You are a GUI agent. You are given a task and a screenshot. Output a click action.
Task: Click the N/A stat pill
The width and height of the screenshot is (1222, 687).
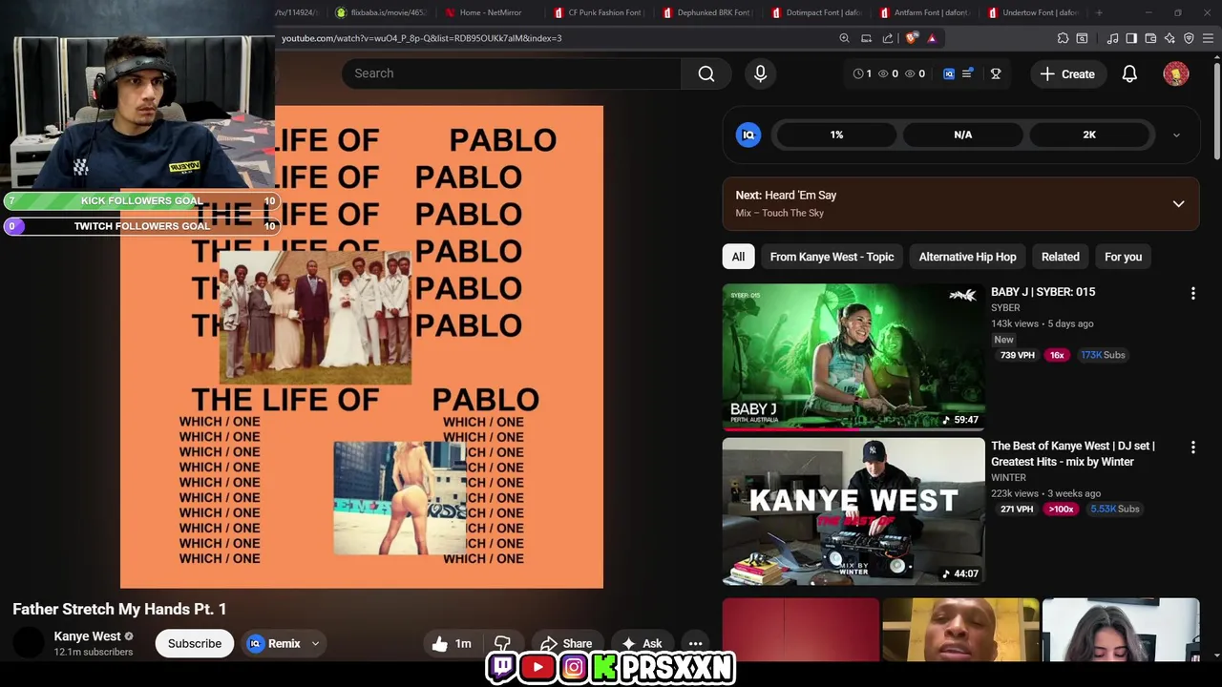[x=962, y=135]
